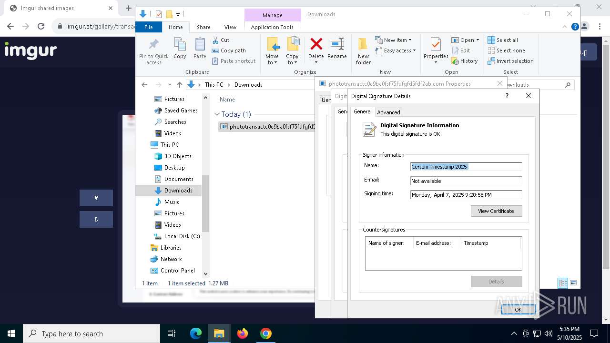Image resolution: width=610 pixels, height=343 pixels.
Task: Switch to the Share ribbon tab
Action: pyautogui.click(x=203, y=27)
